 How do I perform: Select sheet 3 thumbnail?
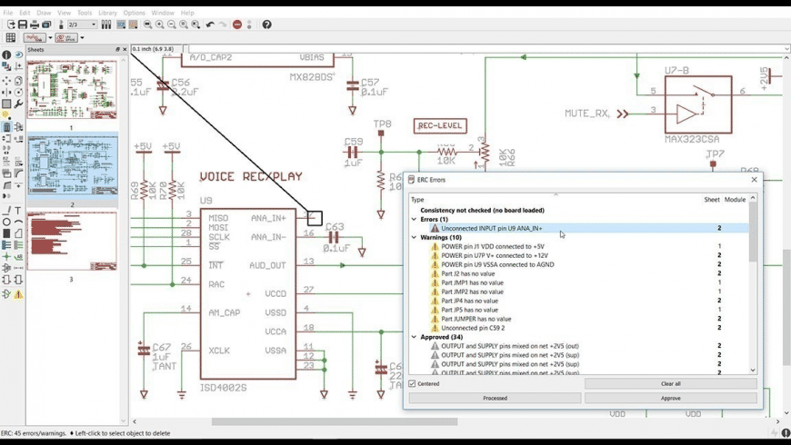click(72, 241)
